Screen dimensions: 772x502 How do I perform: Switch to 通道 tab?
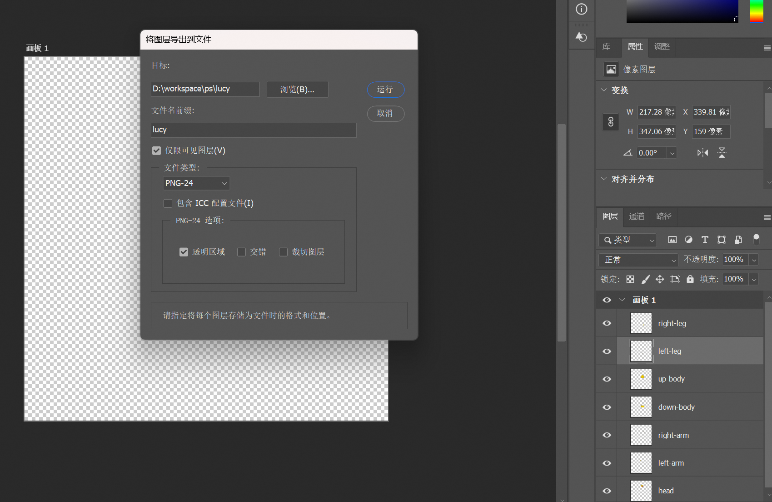point(637,216)
